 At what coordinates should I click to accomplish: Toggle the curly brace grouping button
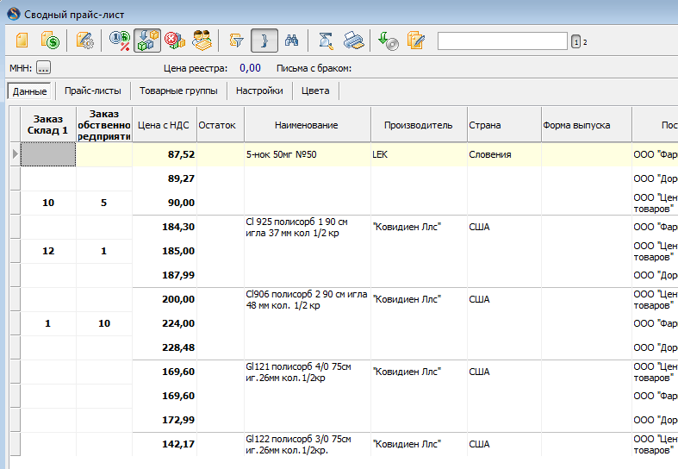pos(264,41)
